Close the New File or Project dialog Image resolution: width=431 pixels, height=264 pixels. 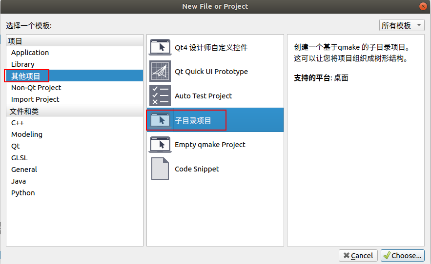click(423, 6)
